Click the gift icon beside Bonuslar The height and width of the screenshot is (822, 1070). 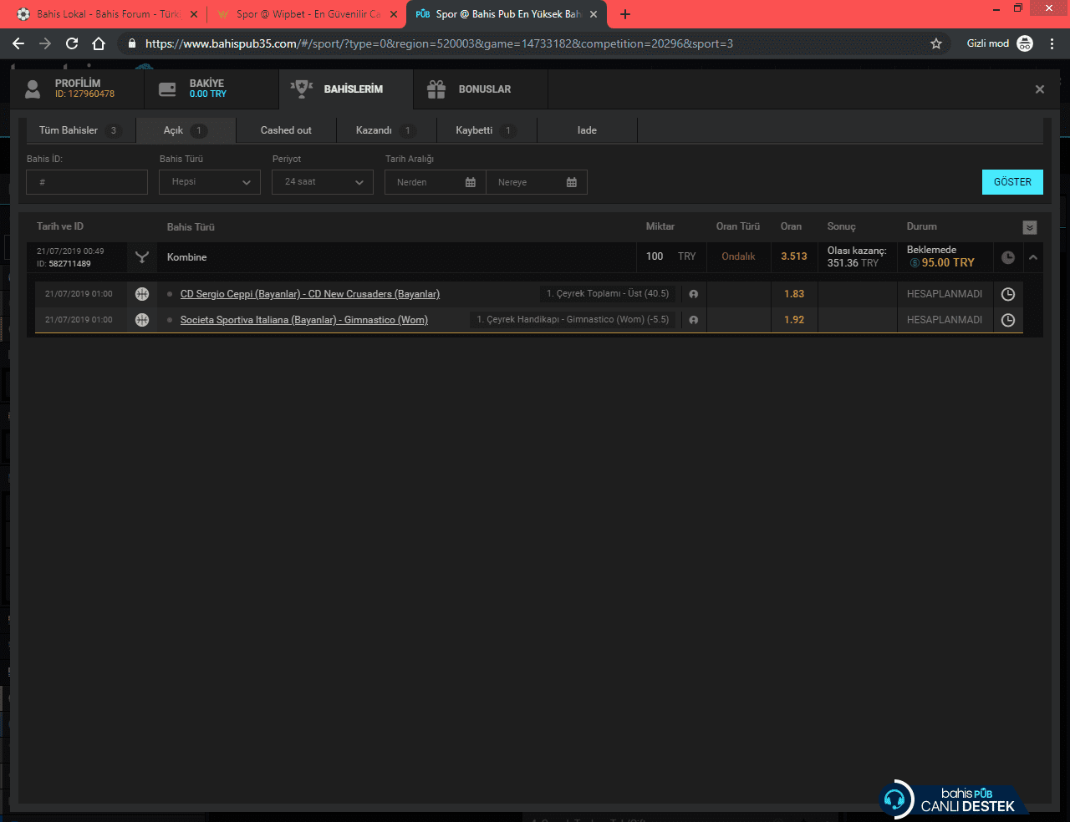[436, 89]
